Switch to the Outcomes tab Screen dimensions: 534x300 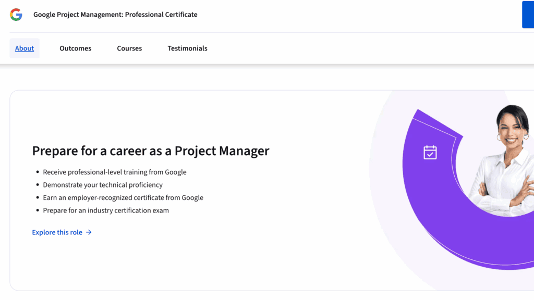75,48
